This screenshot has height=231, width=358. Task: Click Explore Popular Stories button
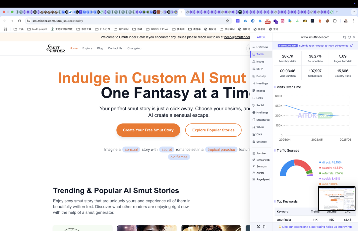coord(213,130)
